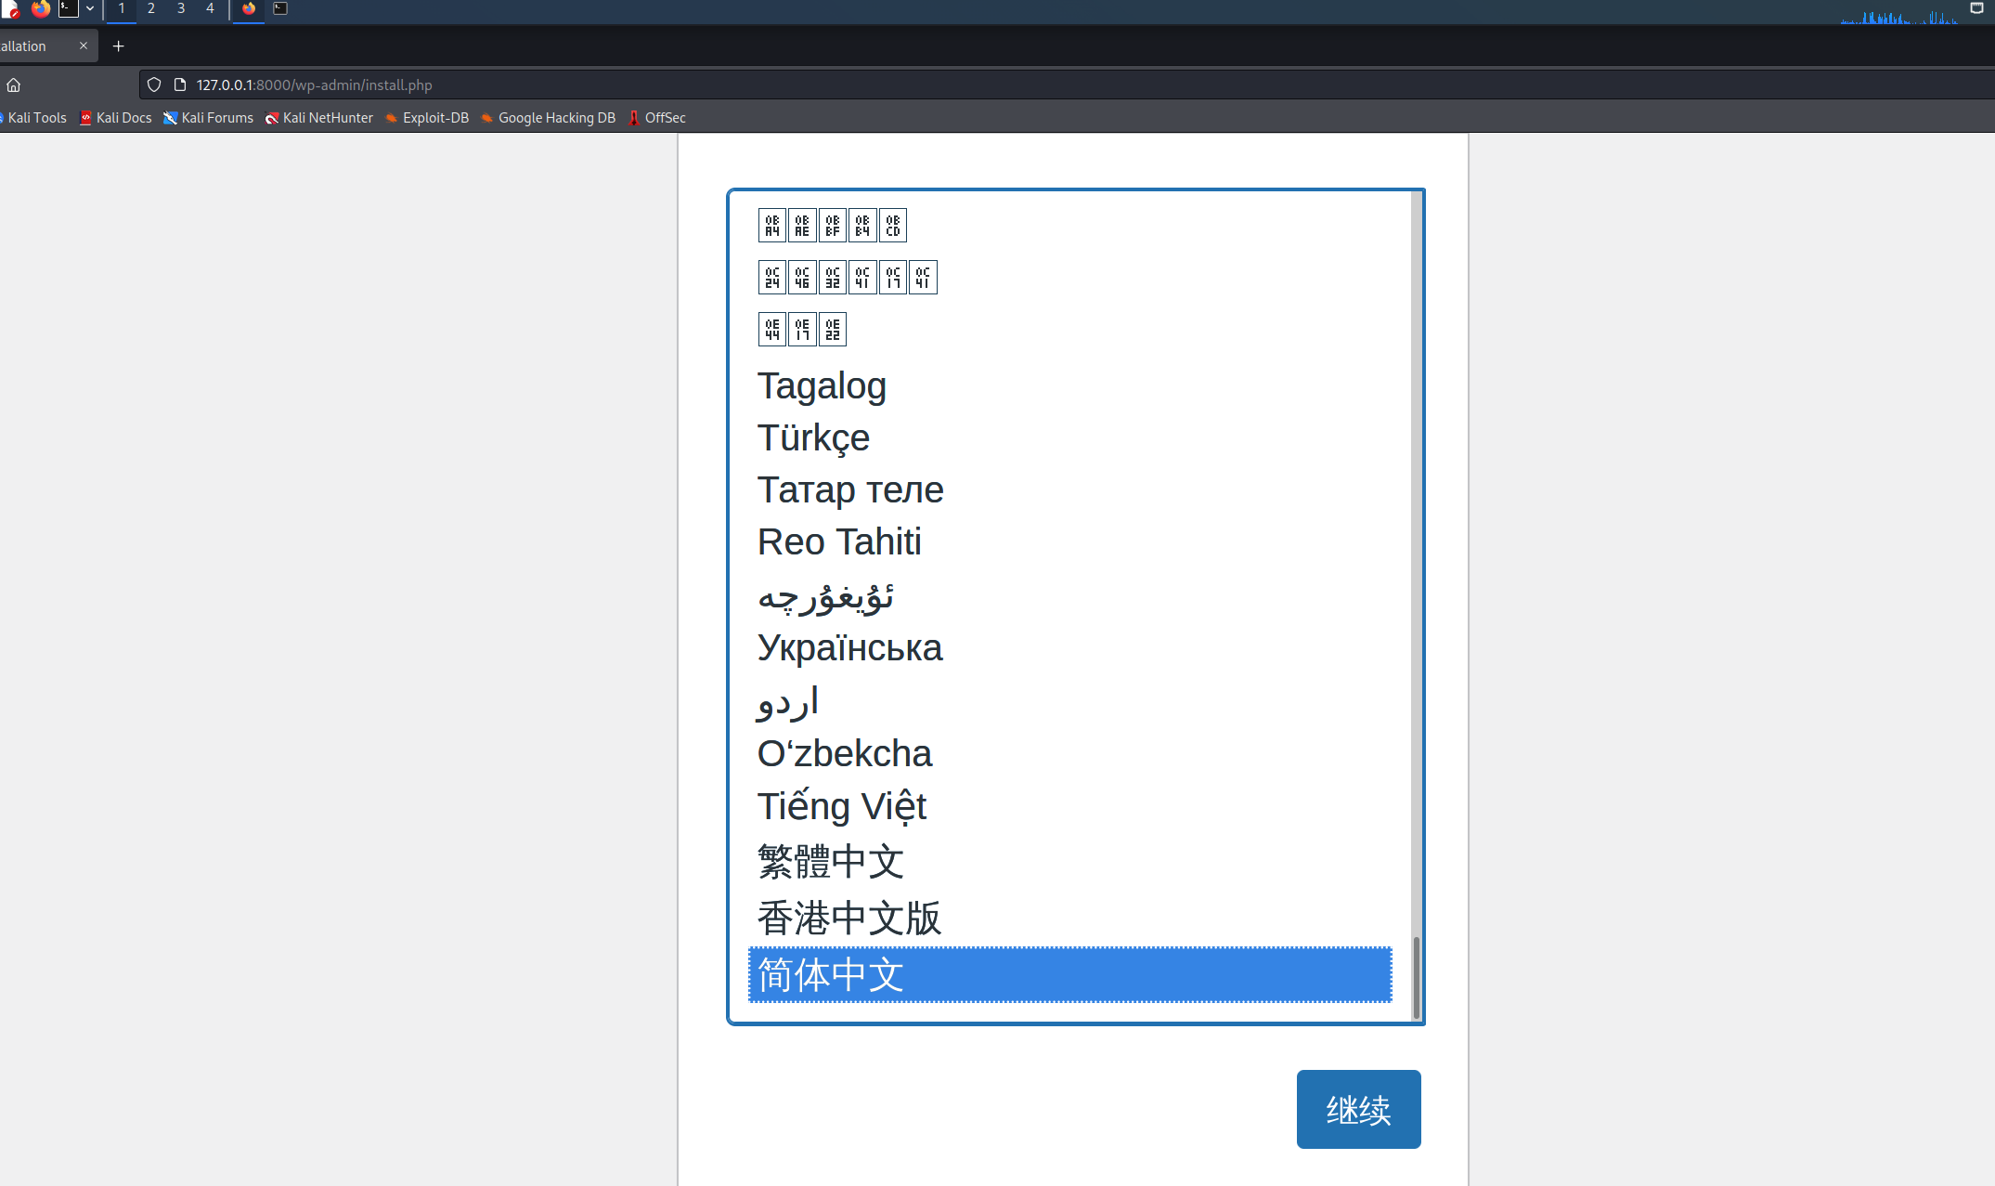Open terminal emulator launcher in panel
This screenshot has width=1995, height=1186.
[x=68, y=8]
